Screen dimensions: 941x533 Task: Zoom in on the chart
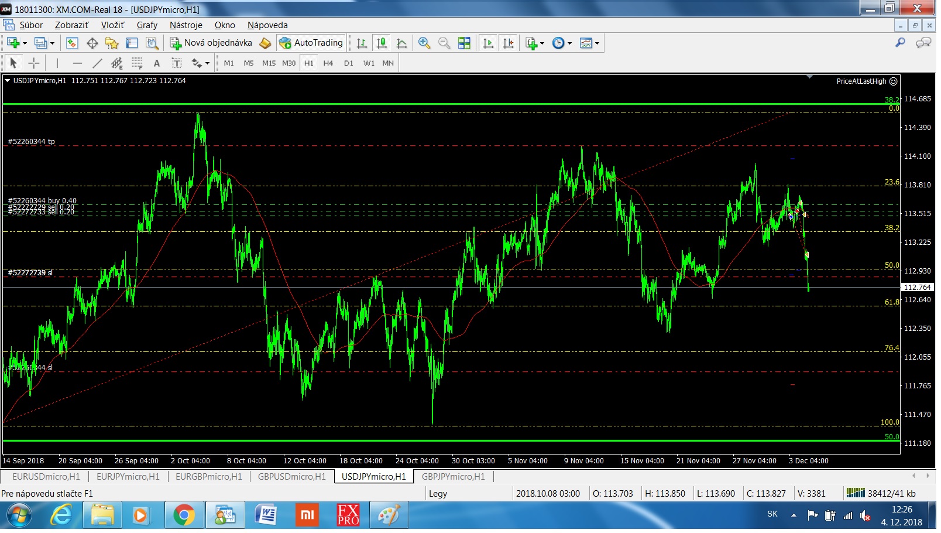click(424, 43)
